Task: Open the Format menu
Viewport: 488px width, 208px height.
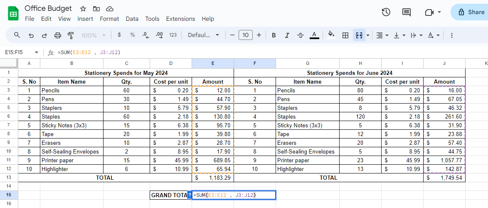Action: 109,19
